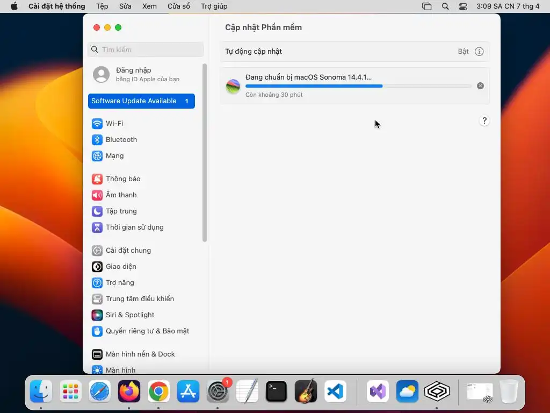Open help with question mark button
The image size is (550, 413).
[x=484, y=121]
